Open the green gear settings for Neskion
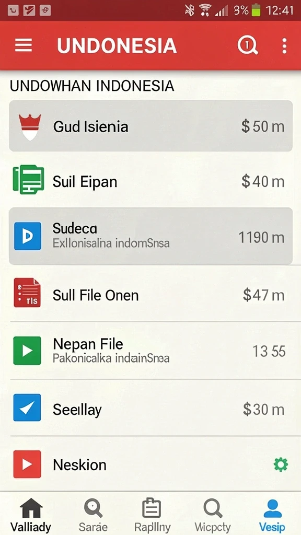This screenshot has width=301, height=535. coord(281,464)
